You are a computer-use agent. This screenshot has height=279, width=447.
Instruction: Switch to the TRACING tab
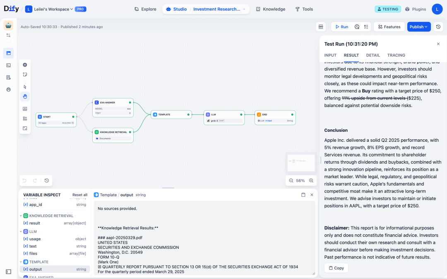click(396, 55)
